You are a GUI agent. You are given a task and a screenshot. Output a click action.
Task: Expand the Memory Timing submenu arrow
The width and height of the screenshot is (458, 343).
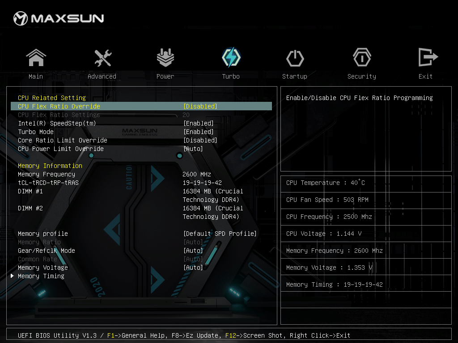(12, 276)
